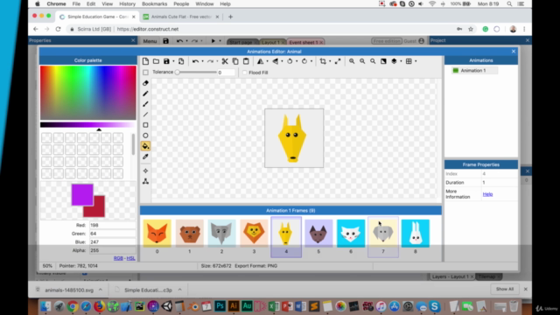The width and height of the screenshot is (560, 315).
Task: Open the Mirror options dropdown arrow
Action: 267,61
